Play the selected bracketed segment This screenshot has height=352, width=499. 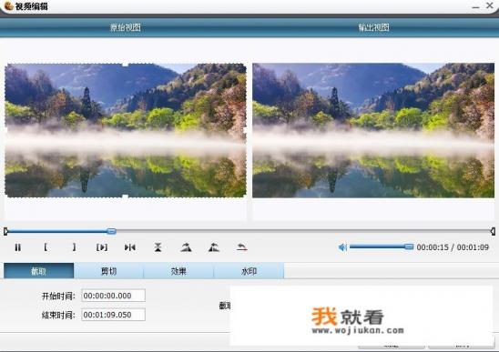pos(102,247)
